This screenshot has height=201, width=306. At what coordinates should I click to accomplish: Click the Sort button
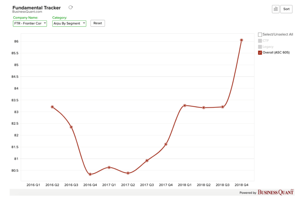coord(286,9)
